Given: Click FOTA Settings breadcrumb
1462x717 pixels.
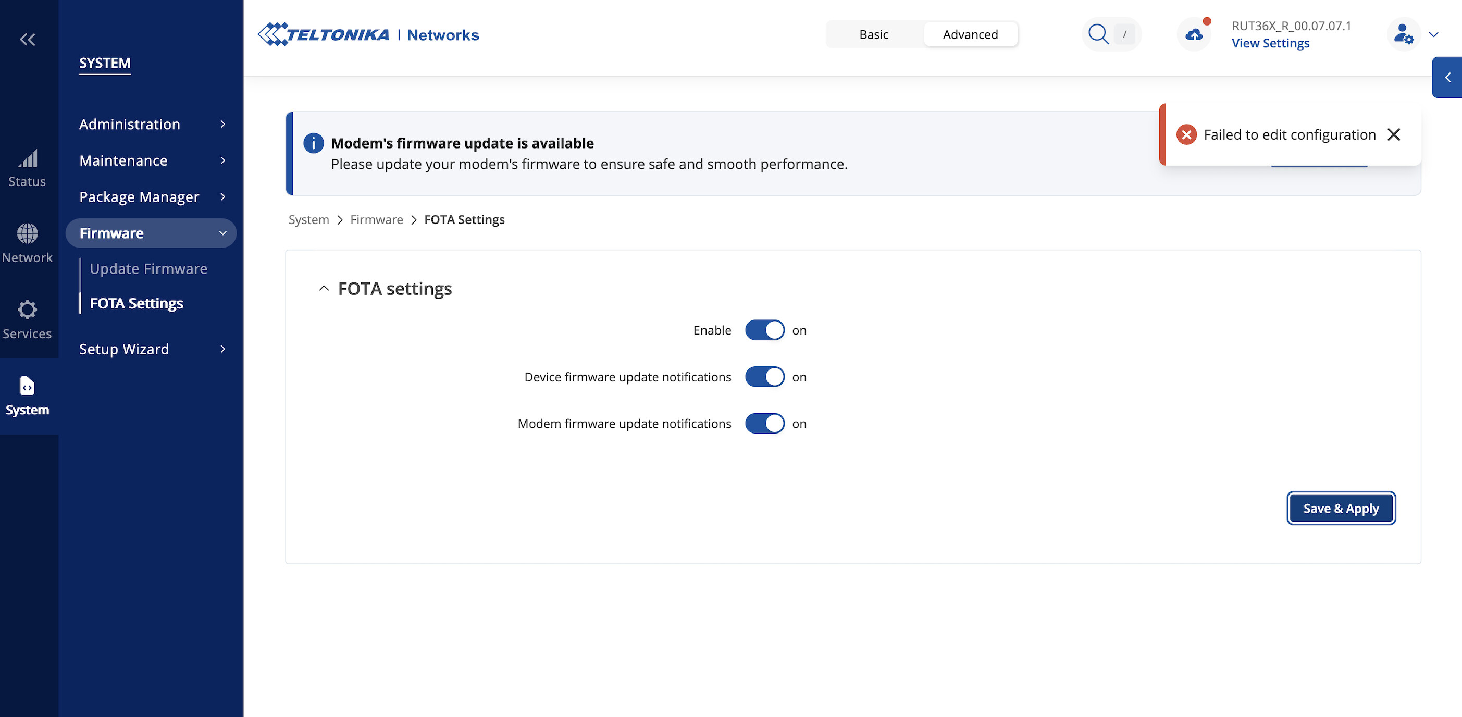Looking at the screenshot, I should coord(464,219).
